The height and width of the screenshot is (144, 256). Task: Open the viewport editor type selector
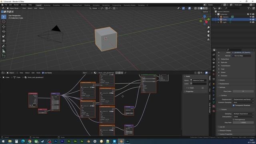[3, 8]
